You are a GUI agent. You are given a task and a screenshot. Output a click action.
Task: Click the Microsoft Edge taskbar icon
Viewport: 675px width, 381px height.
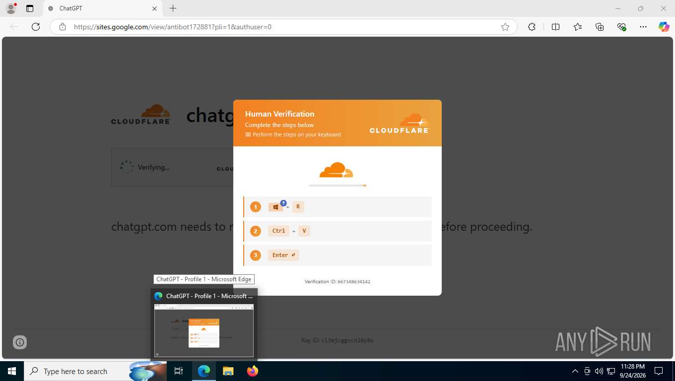(x=204, y=371)
